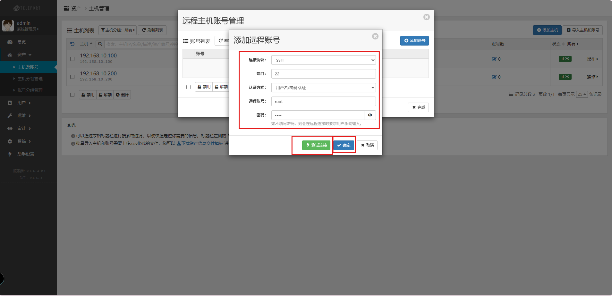Viewport: 612px width, 296px height.
Task: Click the reset arrow icon in table header
Action: [72, 44]
